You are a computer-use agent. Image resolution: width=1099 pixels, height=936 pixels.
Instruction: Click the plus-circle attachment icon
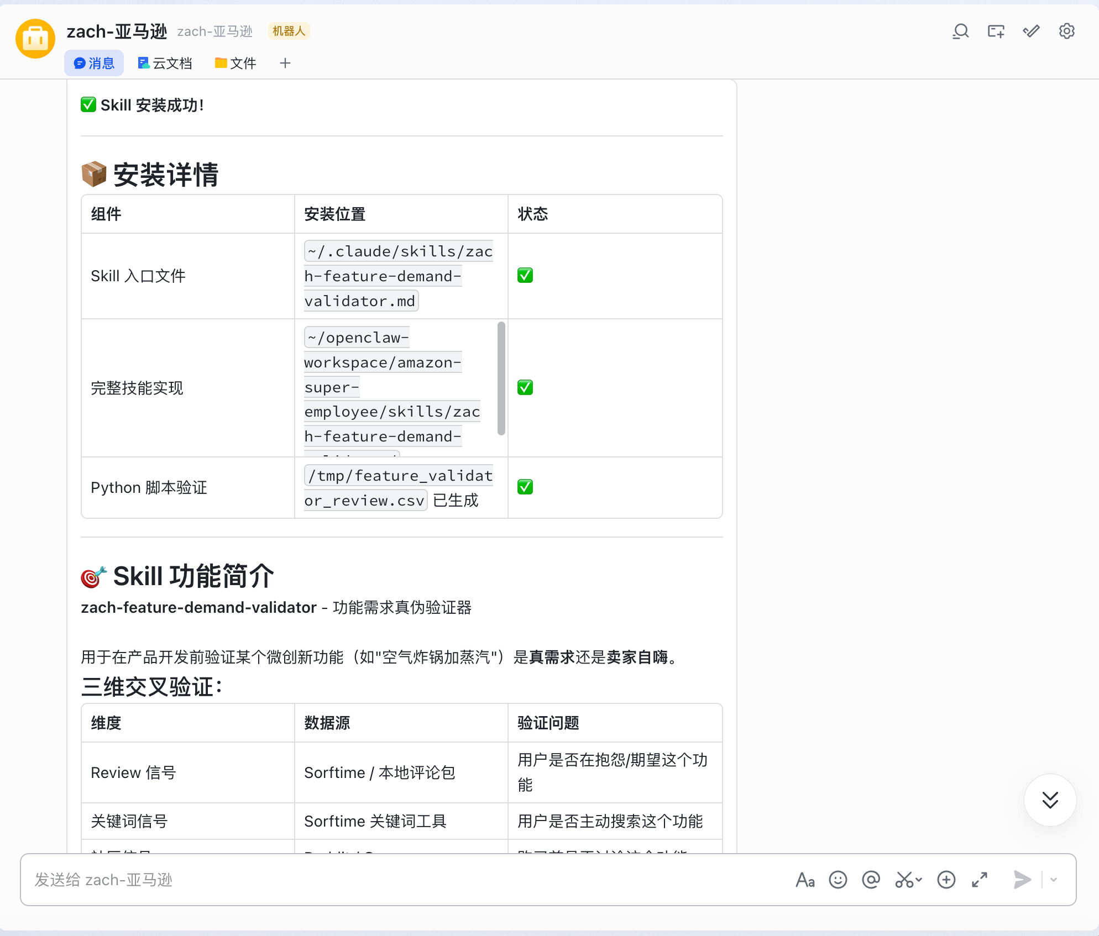pyautogui.click(x=946, y=880)
